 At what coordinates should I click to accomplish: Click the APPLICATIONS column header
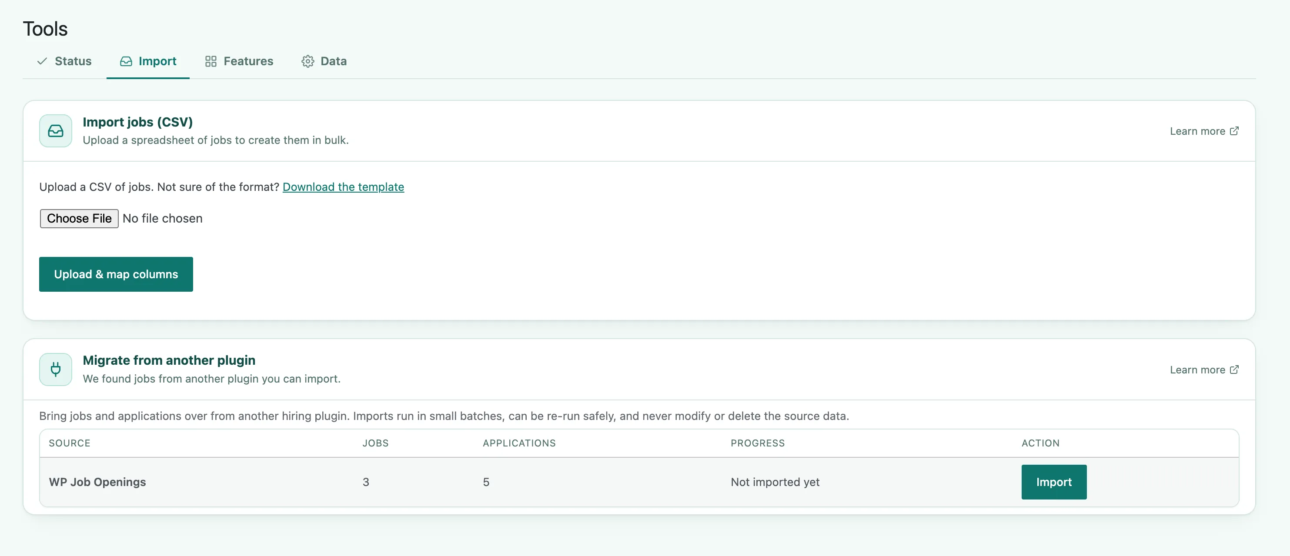pyautogui.click(x=519, y=443)
